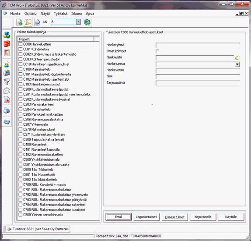This screenshot has height=241, width=251.
Task: Check the C000 Hankeluettelo report box
Action: pos(20,44)
